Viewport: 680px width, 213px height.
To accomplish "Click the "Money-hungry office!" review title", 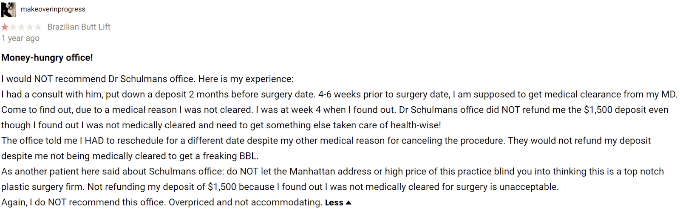I will [x=47, y=58].
